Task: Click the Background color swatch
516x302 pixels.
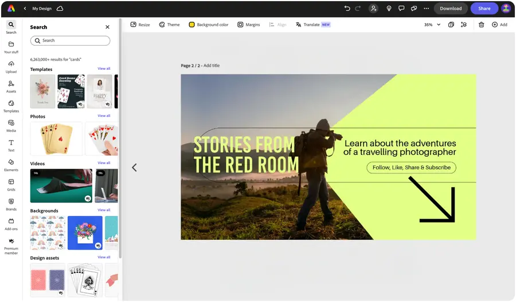Action: (192, 25)
